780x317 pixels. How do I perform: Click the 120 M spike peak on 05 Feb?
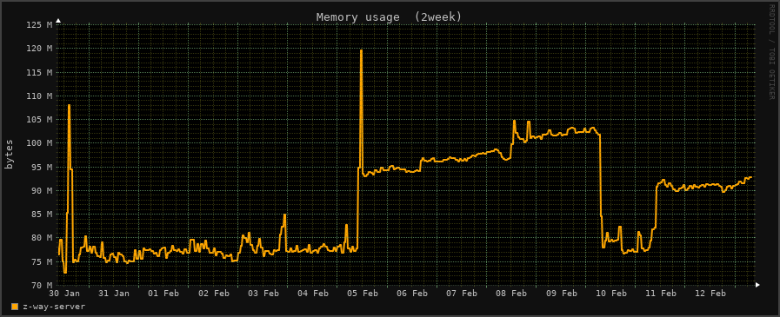coord(361,50)
